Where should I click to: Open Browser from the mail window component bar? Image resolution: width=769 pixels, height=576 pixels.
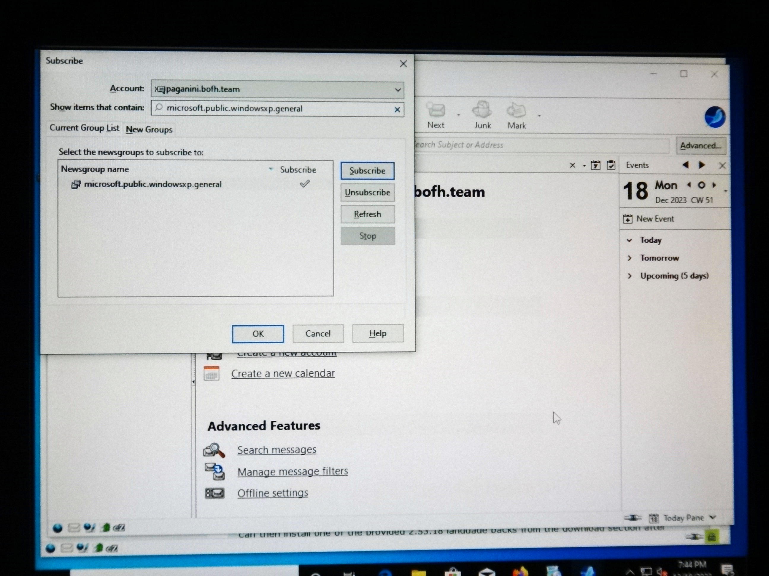(x=58, y=528)
